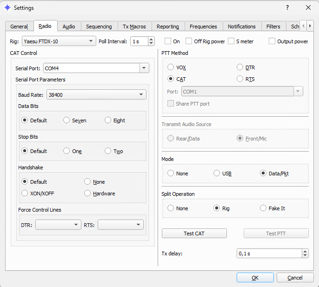The width and height of the screenshot is (319, 287).
Task: Switch to the Tx Macros tab
Action: click(134, 27)
